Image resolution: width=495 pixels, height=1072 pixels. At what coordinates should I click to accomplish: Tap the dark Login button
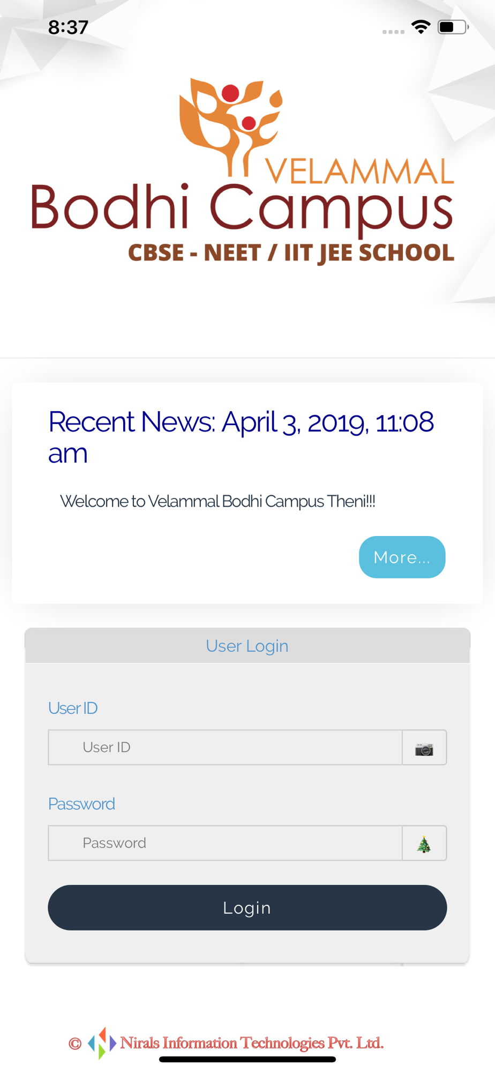pos(247,907)
